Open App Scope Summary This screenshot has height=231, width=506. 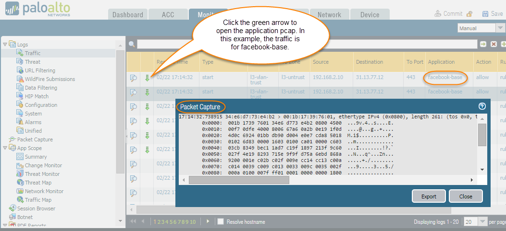36,157
